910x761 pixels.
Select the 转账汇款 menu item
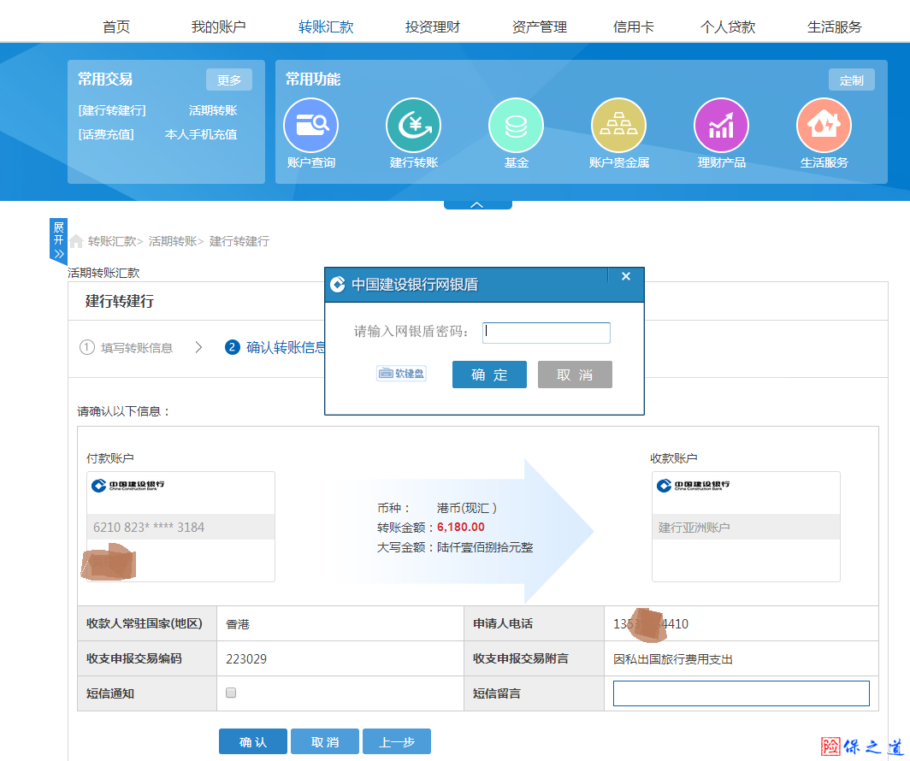(326, 27)
